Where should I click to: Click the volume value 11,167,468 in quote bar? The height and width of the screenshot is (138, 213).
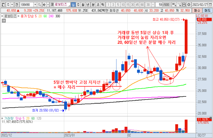54,11
